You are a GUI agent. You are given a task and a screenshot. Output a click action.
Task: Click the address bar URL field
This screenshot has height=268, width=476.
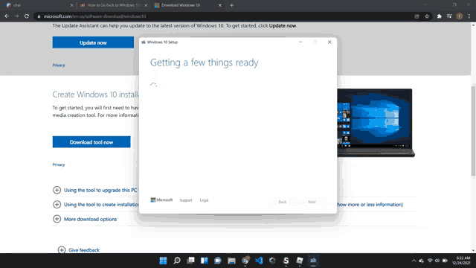225,16
